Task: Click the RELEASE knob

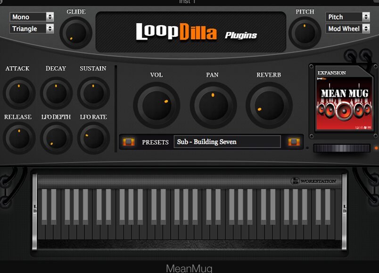Action: click(19, 138)
